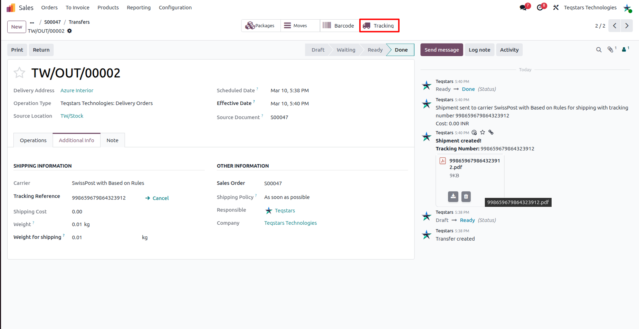Switch to the Note tab
This screenshot has height=329, width=639.
tap(112, 140)
